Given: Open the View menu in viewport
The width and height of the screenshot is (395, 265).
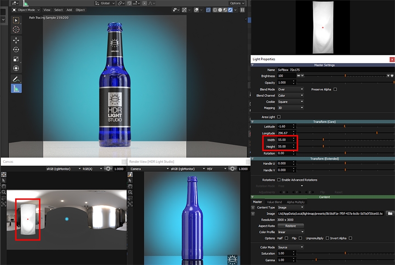Looking at the screenshot, I should click(47, 10).
